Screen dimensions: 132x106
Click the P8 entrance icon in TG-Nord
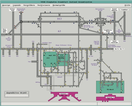(x=101, y=91)
